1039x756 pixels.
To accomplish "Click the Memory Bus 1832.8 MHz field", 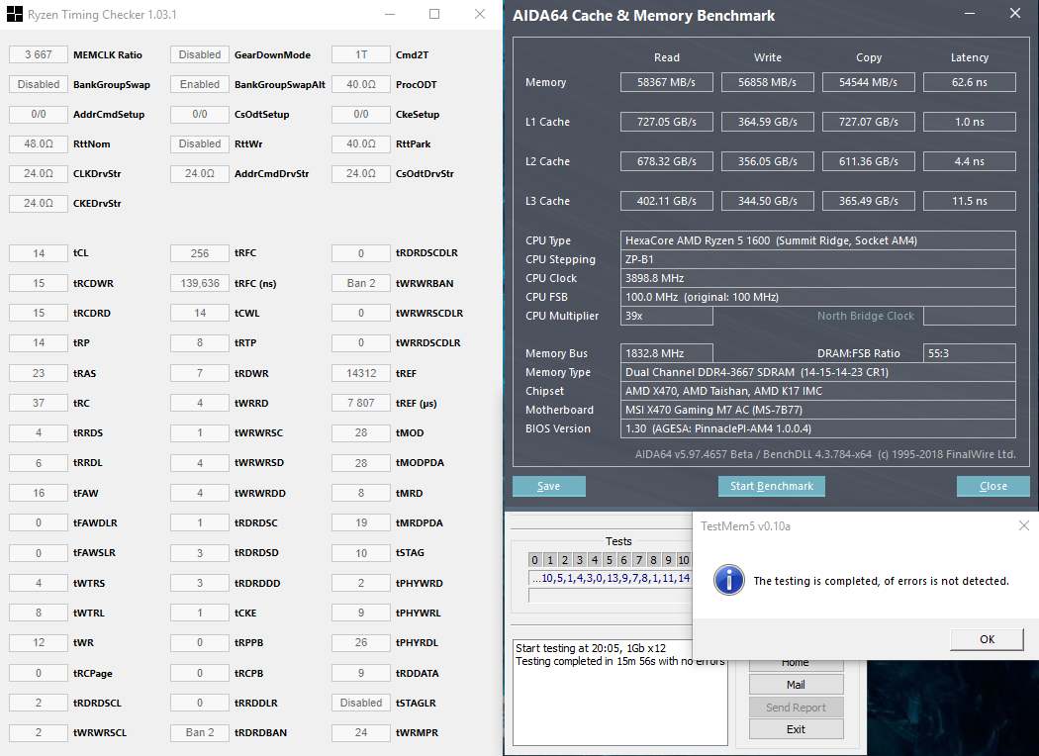I will point(667,353).
